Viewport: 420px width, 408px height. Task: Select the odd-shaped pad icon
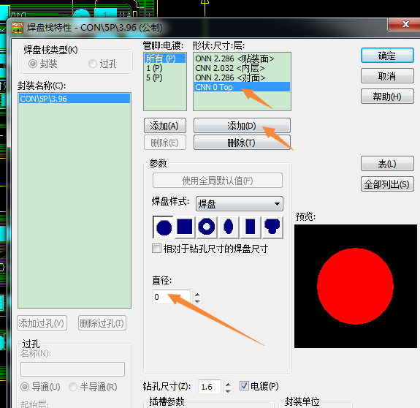point(272,227)
